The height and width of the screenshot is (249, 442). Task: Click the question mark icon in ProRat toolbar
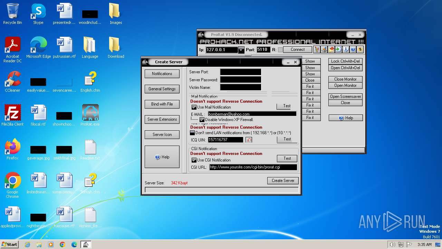[353, 49]
